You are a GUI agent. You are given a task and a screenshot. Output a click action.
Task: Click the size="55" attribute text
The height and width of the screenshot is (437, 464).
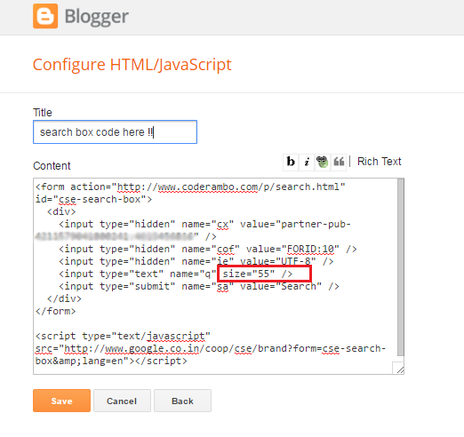click(249, 274)
